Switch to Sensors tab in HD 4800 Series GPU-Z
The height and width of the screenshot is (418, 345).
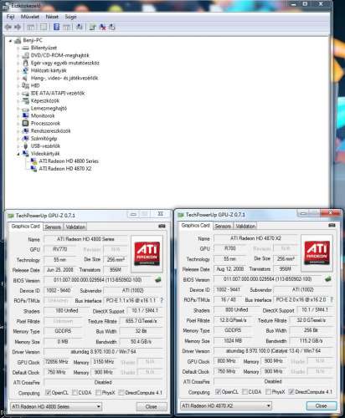click(x=53, y=227)
